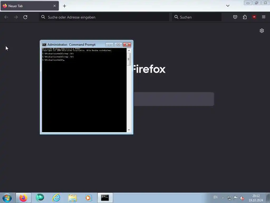
Task: Open the green globe browser taskbar icon
Action: coord(40,198)
